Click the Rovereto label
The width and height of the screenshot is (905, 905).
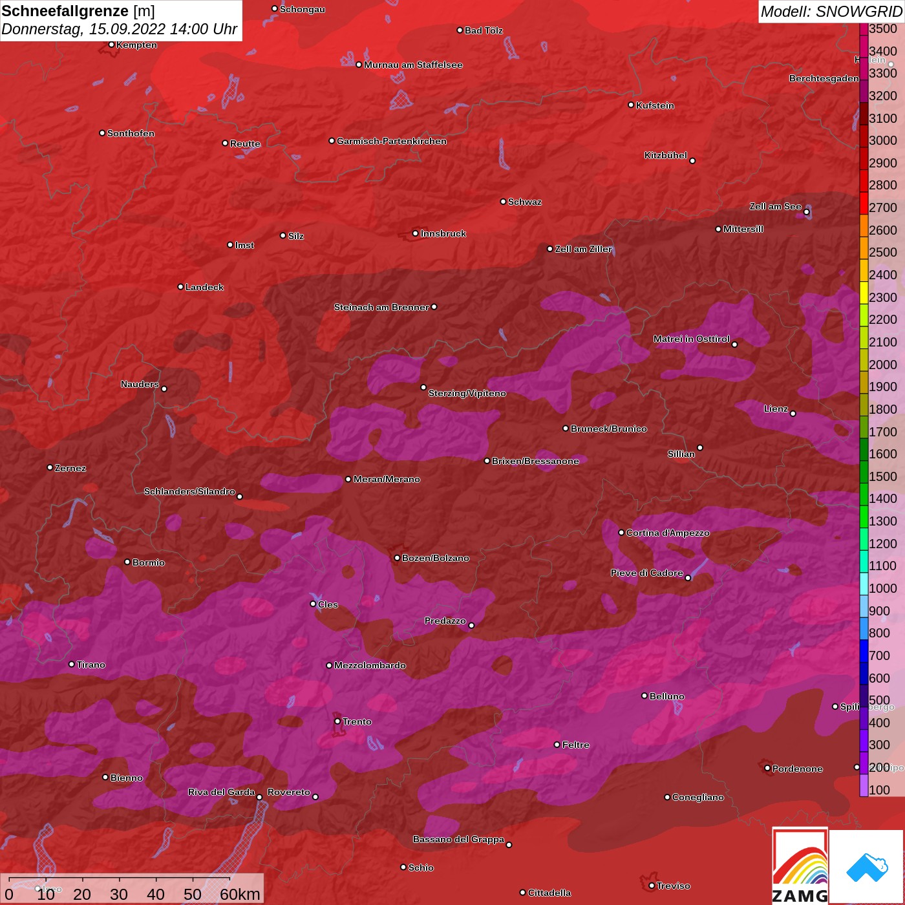point(289,792)
